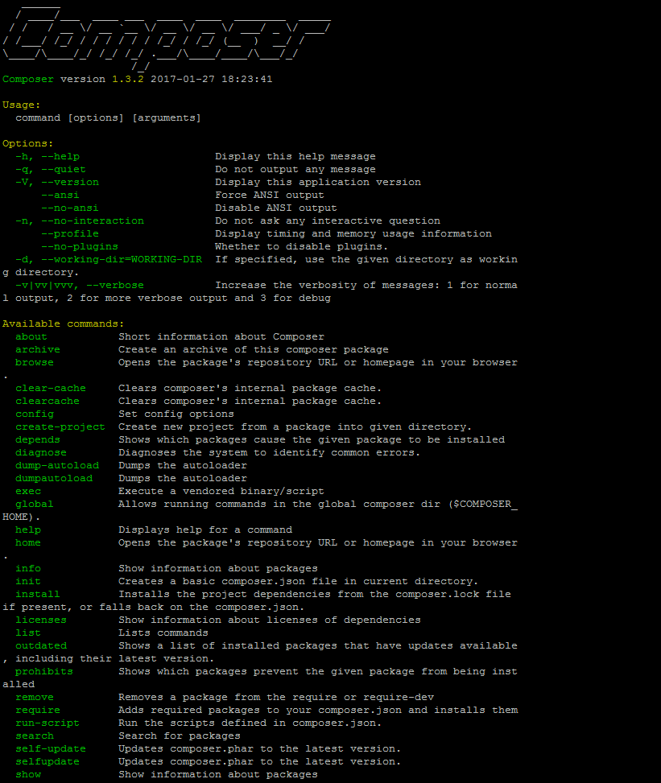Click the 'help' command name

(28, 530)
